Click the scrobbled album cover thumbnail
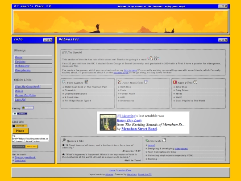 (x=108, y=122)
